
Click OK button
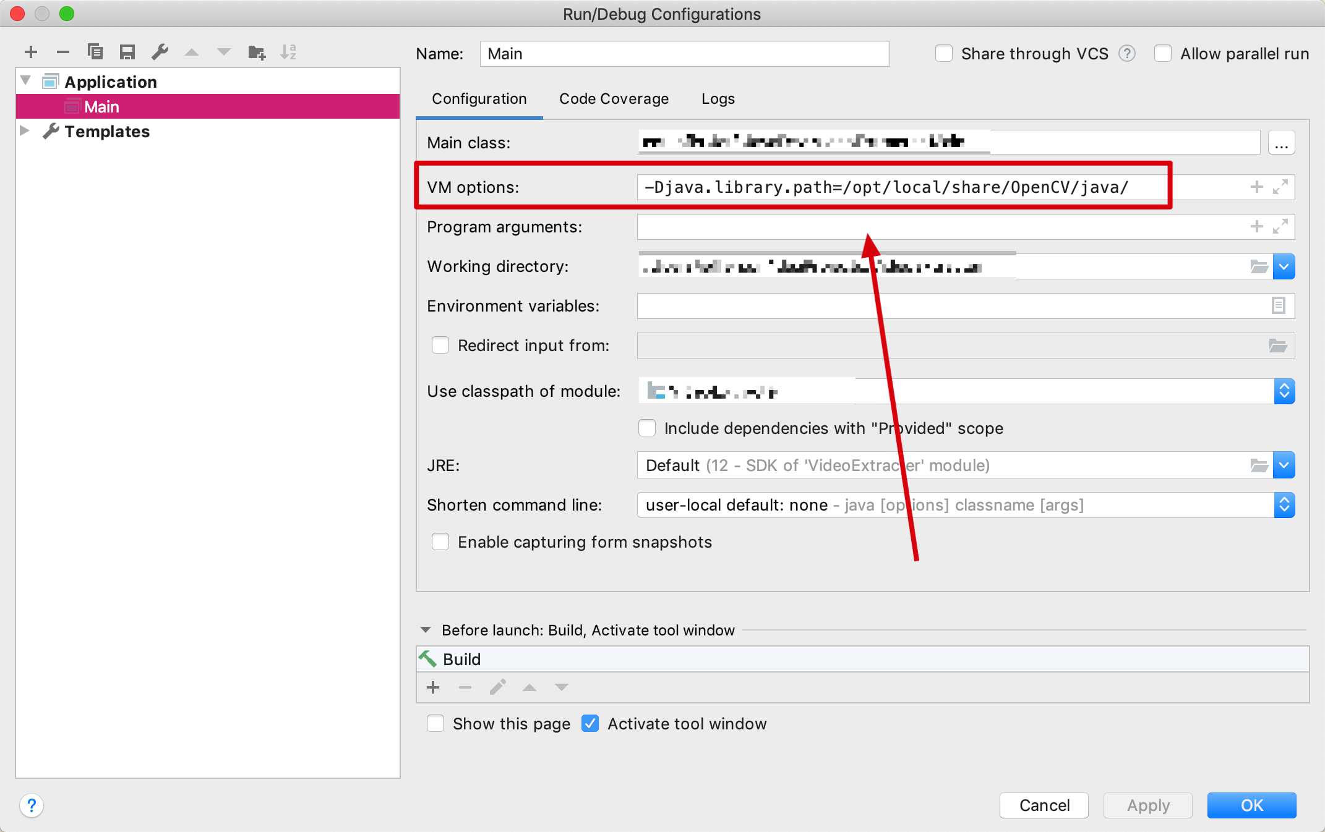tap(1252, 805)
